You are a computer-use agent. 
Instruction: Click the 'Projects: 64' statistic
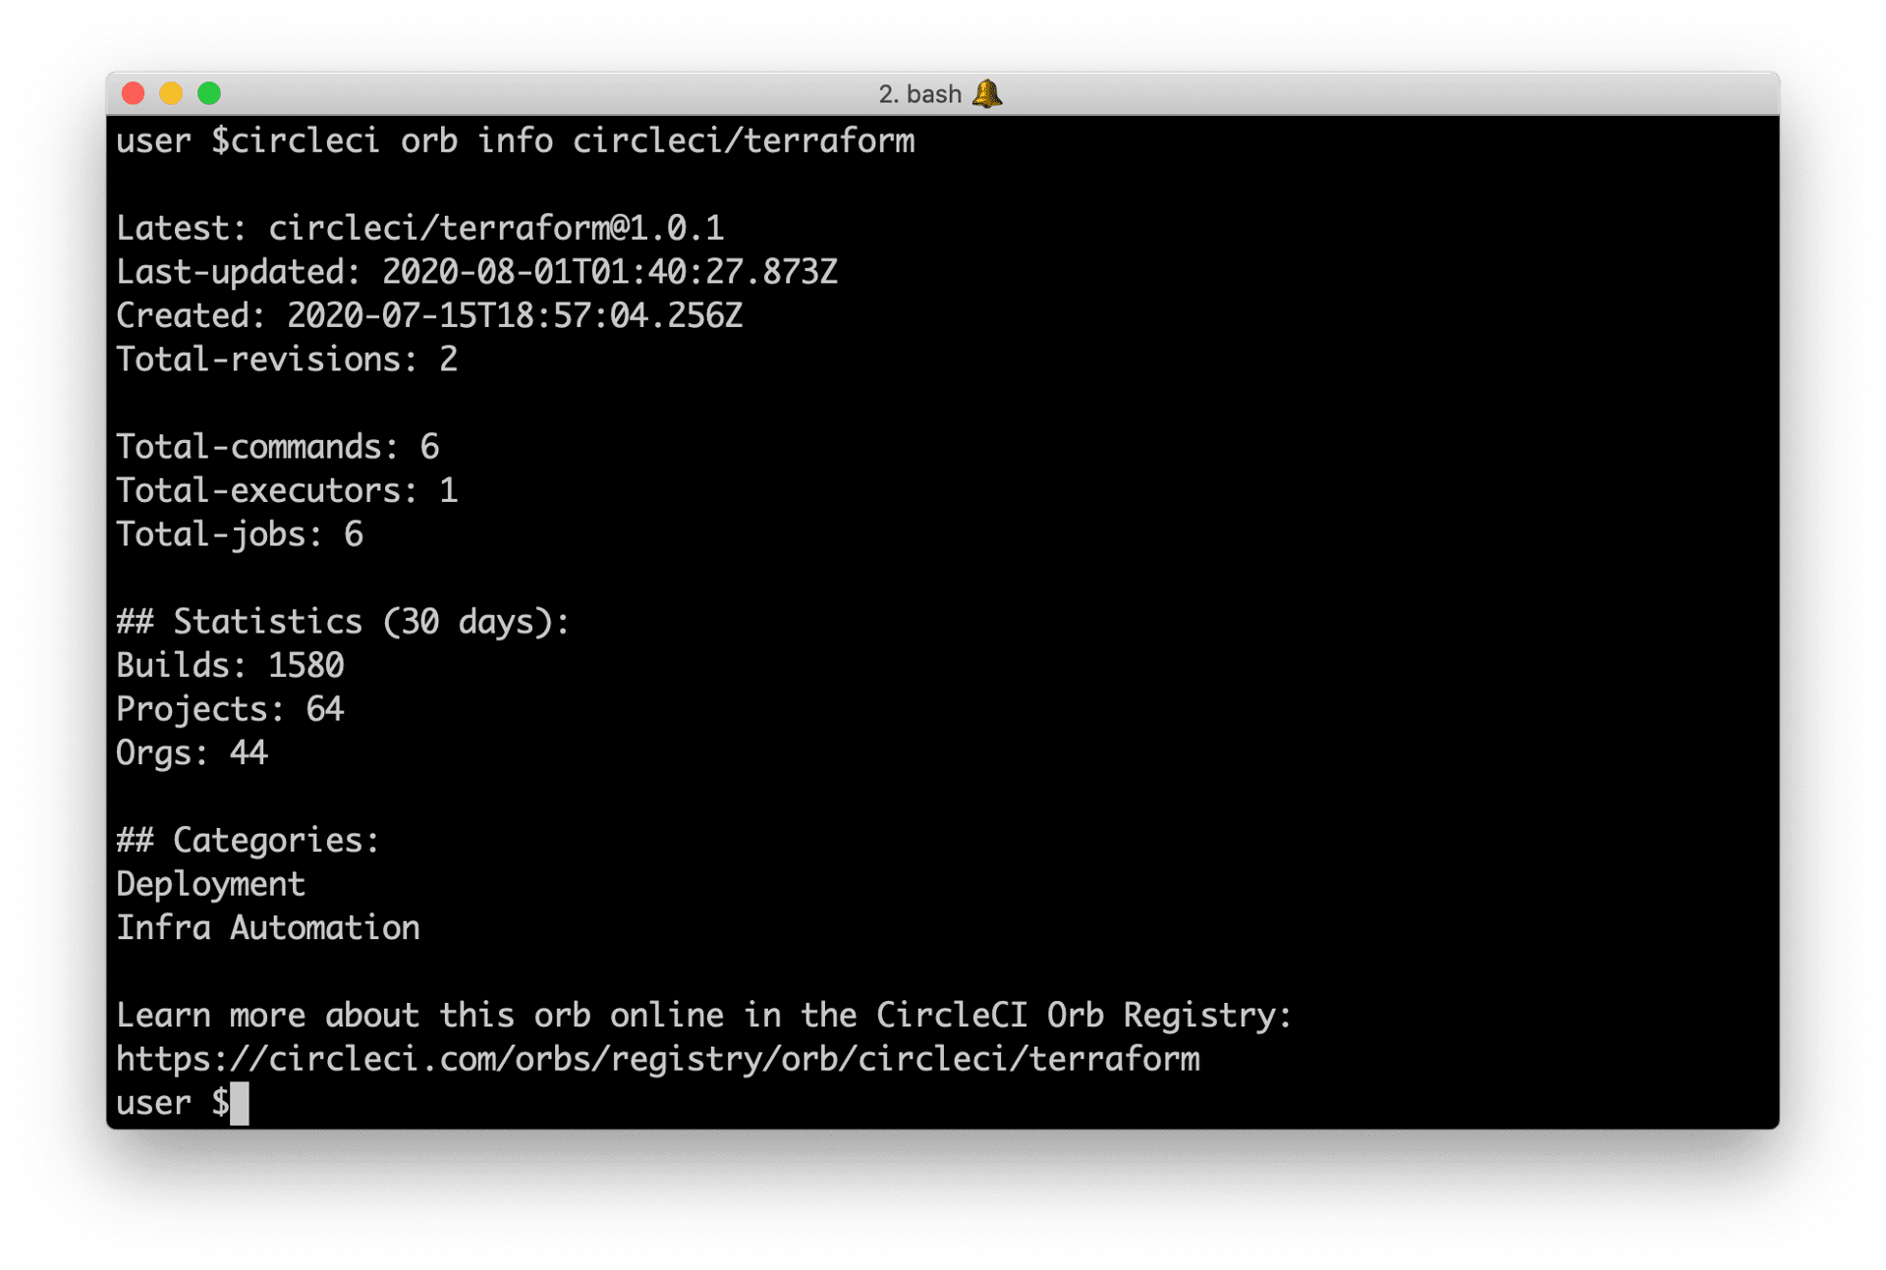(x=230, y=709)
